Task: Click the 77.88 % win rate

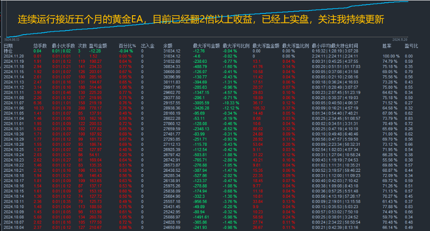Action: tap(390, 207)
